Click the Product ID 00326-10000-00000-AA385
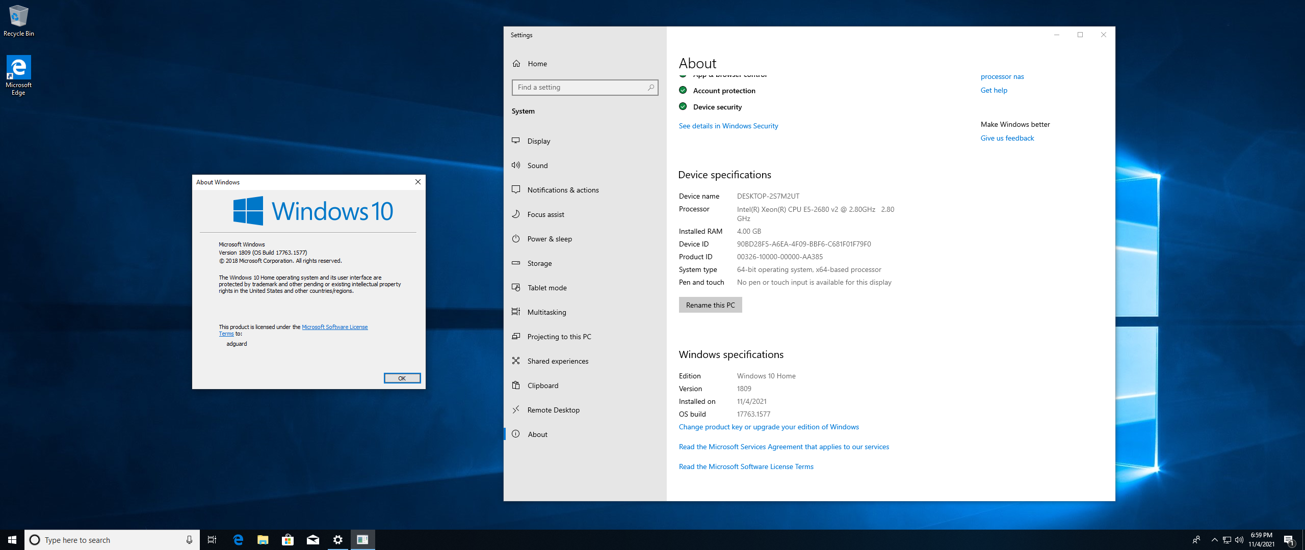 pos(779,257)
